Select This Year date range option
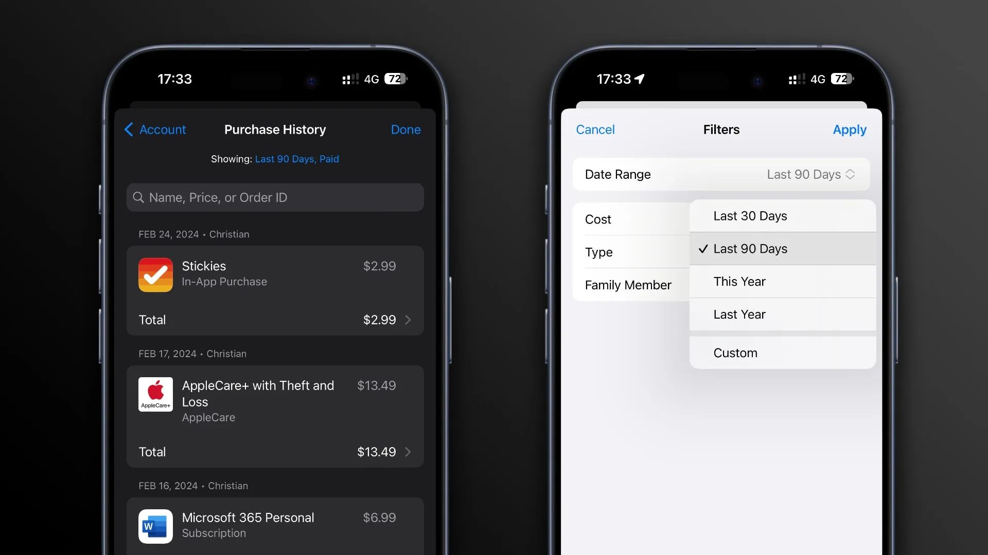 (739, 281)
